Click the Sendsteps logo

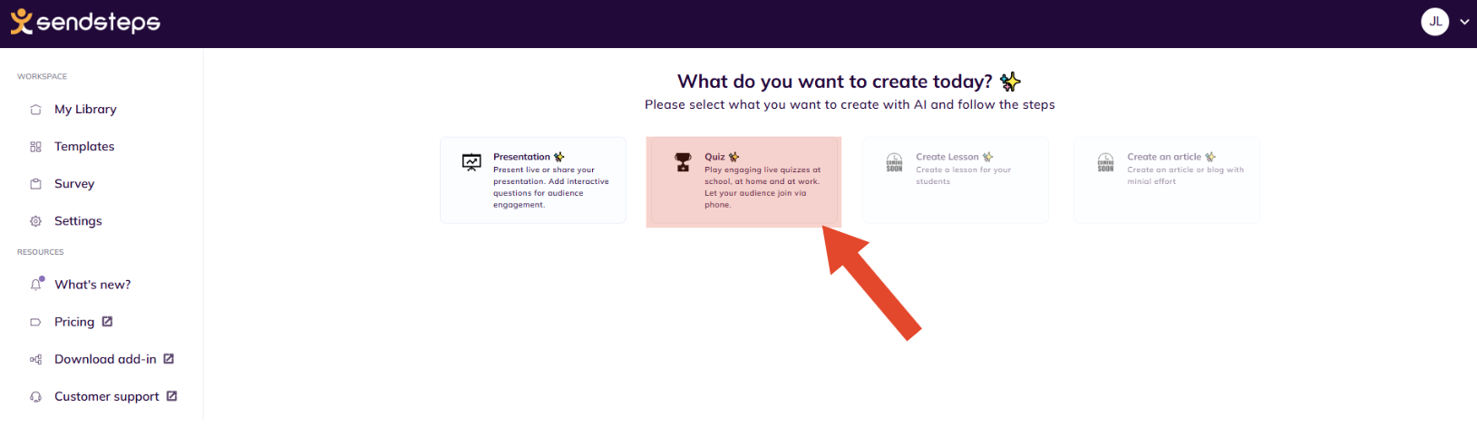click(x=85, y=22)
